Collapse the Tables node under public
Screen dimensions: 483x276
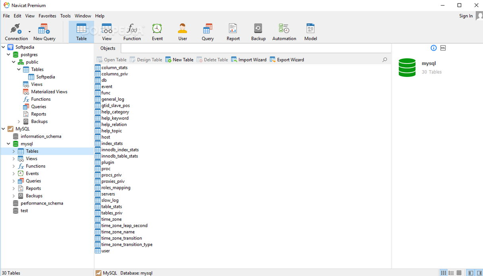point(19,69)
